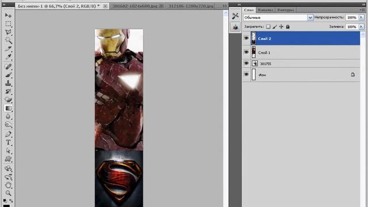368x207 pixels.
Task: Select the Hand tool
Action: click(x=8, y=185)
